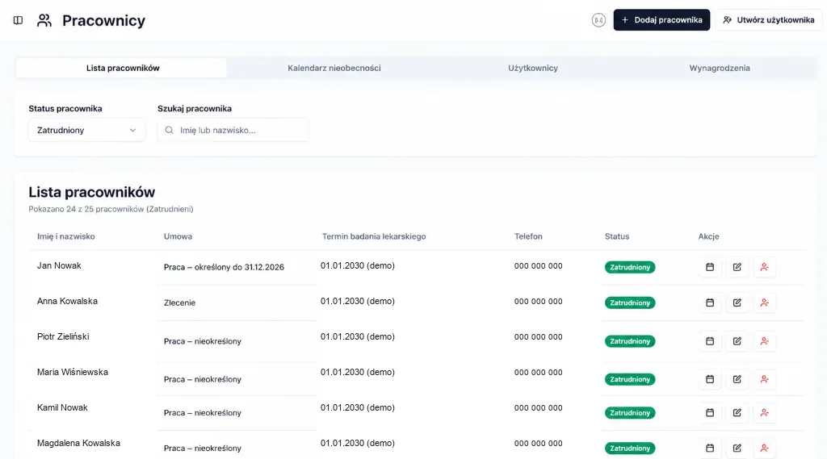Click the Telefon column header

pos(528,236)
